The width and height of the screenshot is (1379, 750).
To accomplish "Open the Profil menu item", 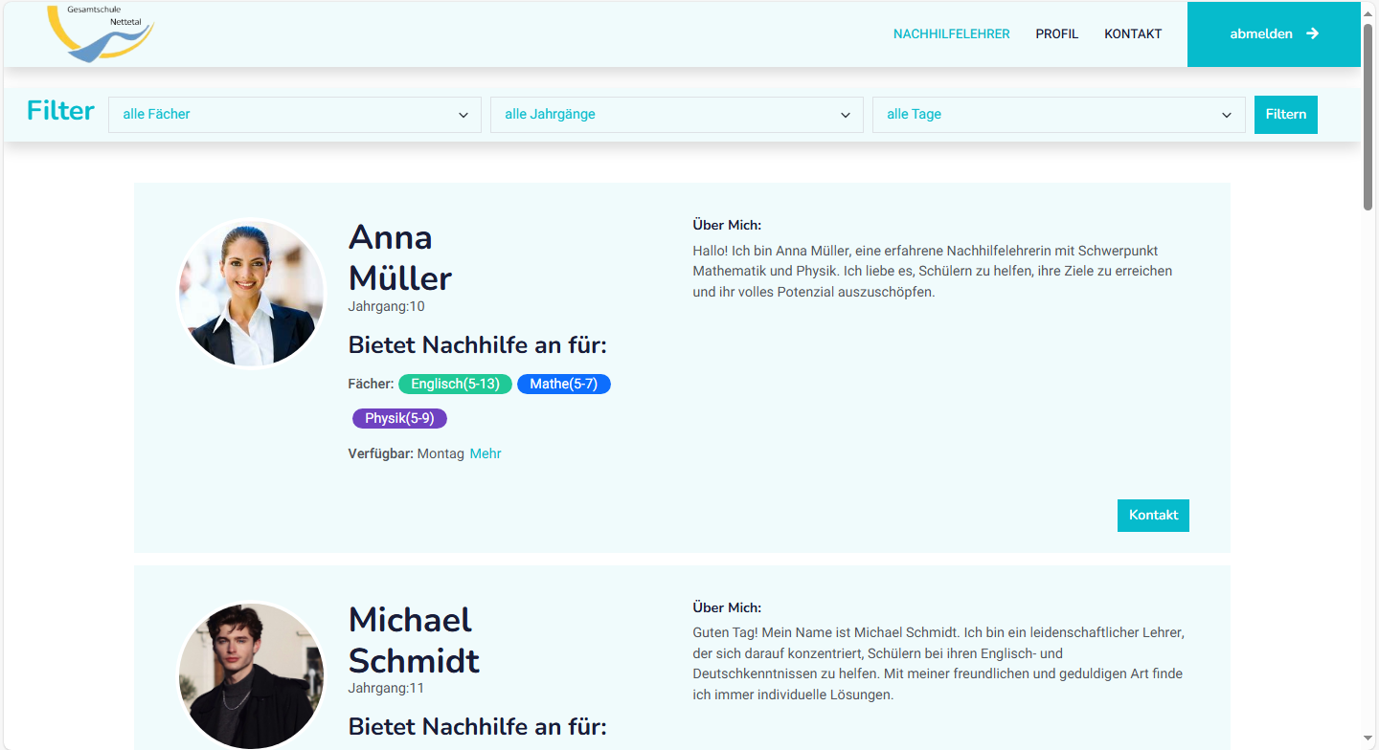I will click(x=1056, y=34).
